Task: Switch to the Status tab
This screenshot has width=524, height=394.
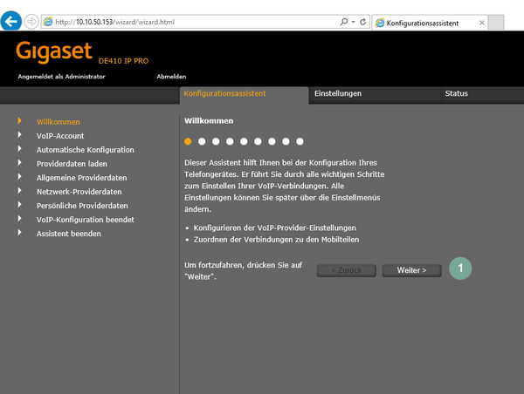Action: pos(456,93)
